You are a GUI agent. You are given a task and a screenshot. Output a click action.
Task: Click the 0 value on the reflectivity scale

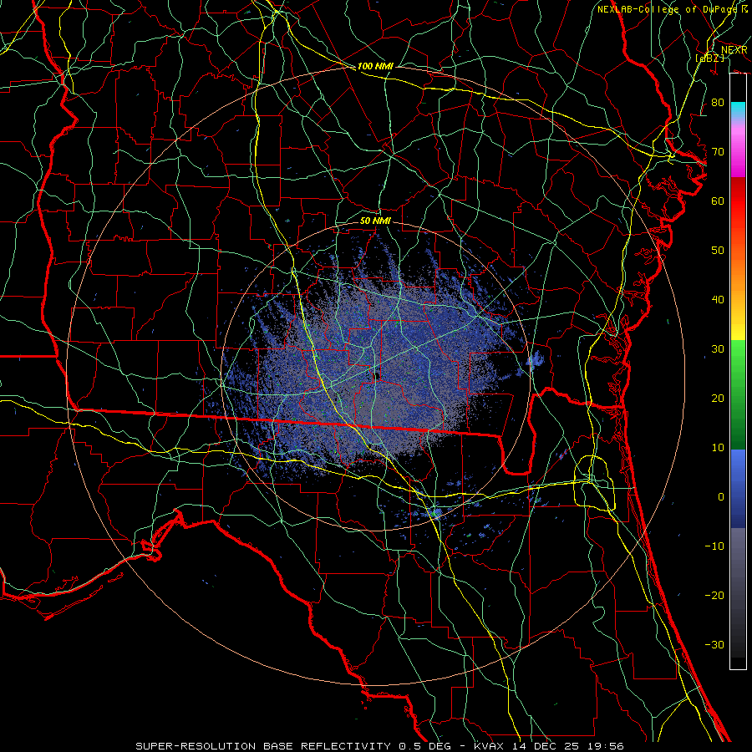pyautogui.click(x=721, y=497)
